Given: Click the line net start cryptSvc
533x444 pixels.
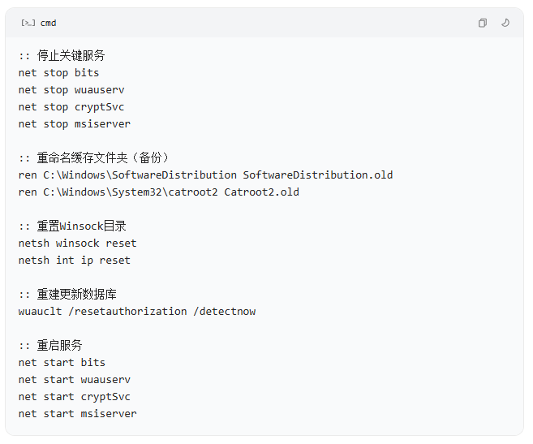Looking at the screenshot, I should tap(75, 397).
